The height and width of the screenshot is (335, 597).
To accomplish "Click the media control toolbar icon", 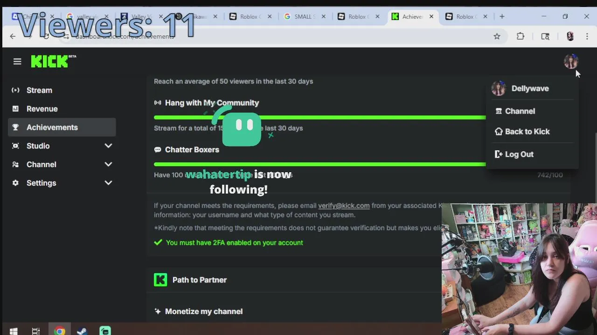I will point(545,36).
